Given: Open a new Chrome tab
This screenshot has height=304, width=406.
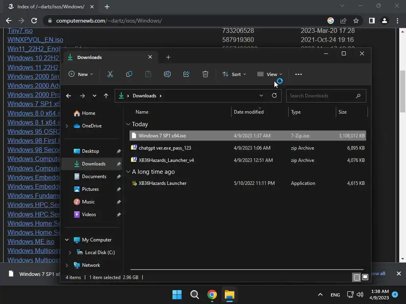Looking at the screenshot, I should (107, 7).
